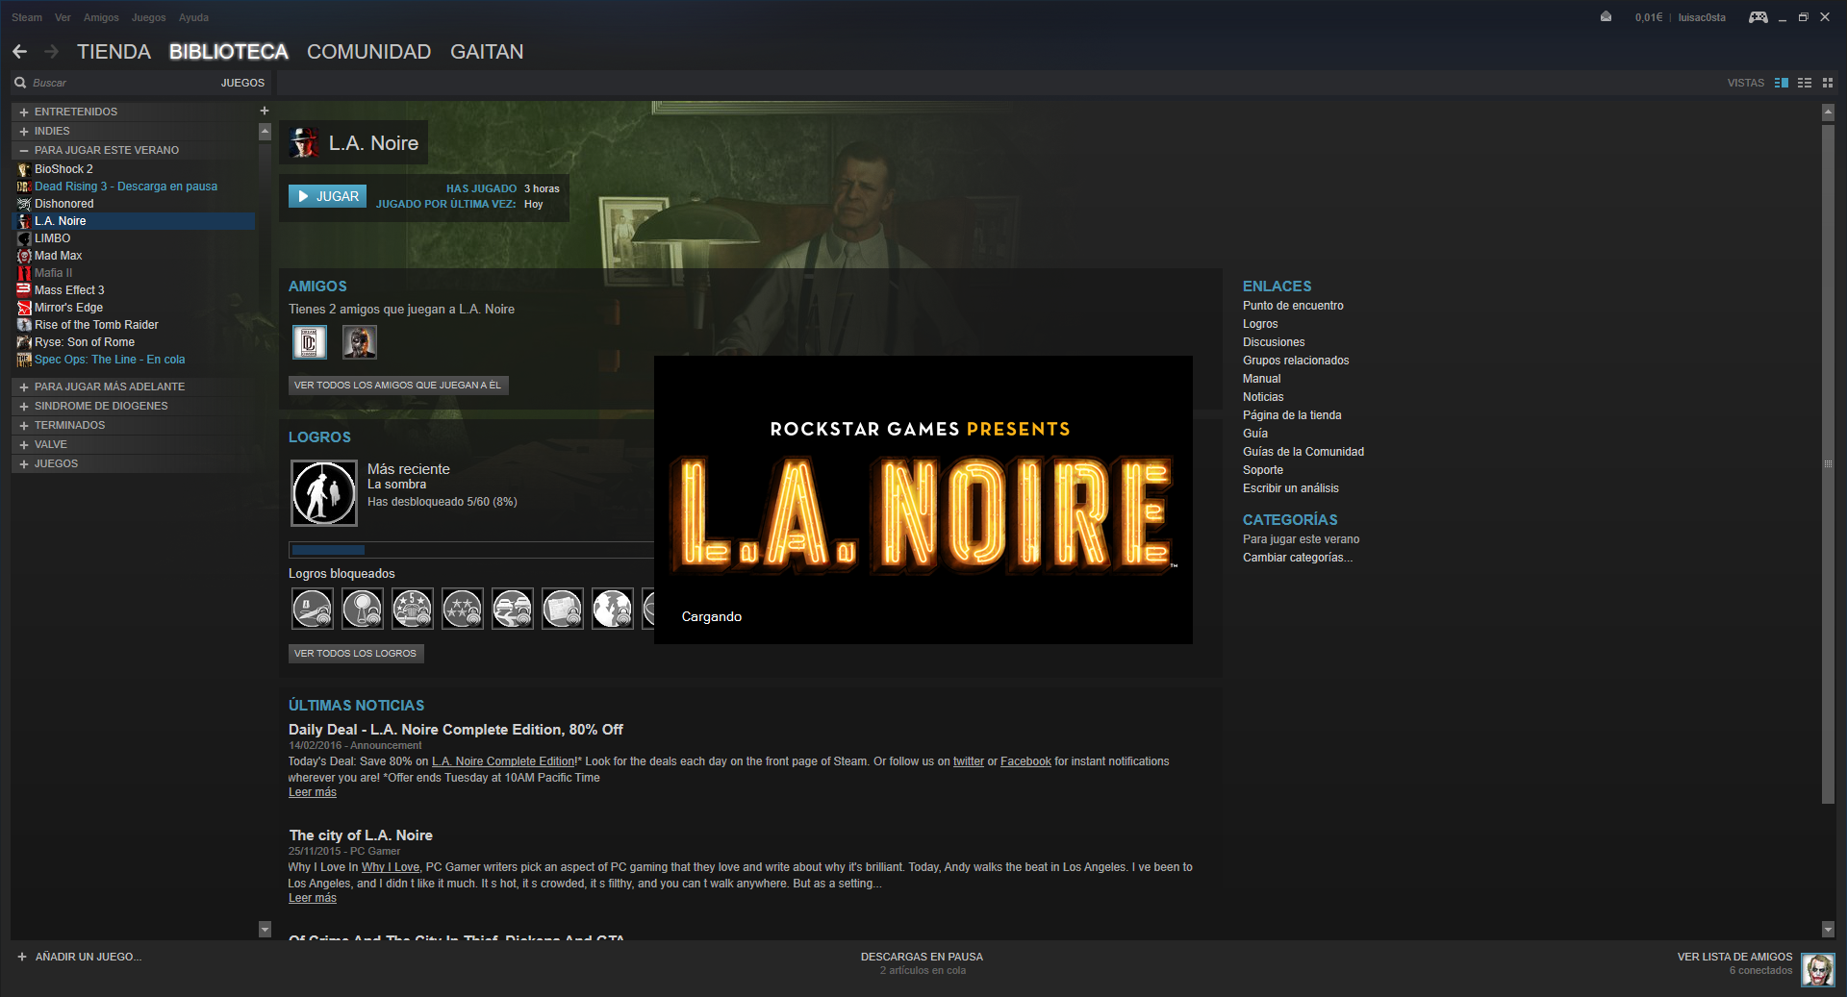Image resolution: width=1847 pixels, height=997 pixels.
Task: Select the seventh locked achievement globe icon
Action: click(613, 609)
